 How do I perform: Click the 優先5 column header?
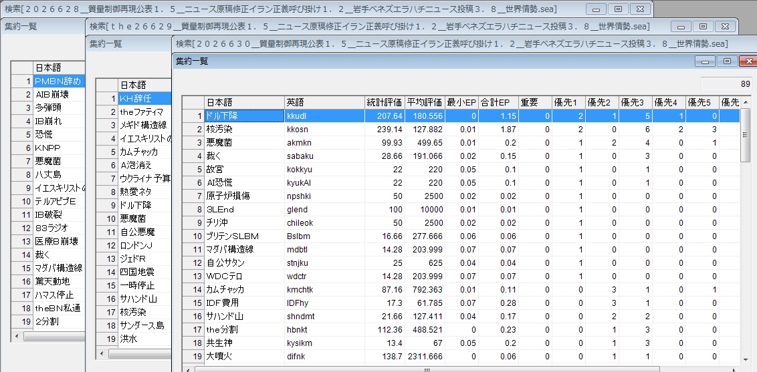point(702,103)
